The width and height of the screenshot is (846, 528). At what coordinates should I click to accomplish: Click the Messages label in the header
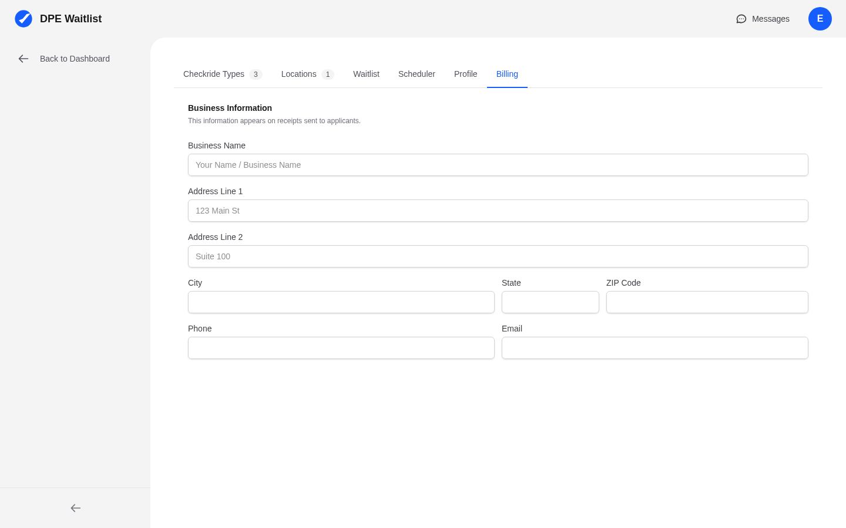tap(770, 19)
